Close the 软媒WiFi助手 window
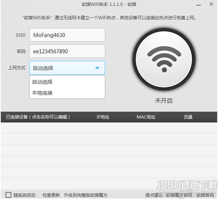Screen dimensions: 218x199 (x=211, y=4)
